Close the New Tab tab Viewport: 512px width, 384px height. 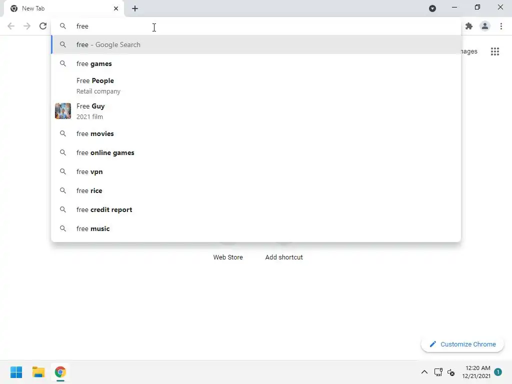coord(116,8)
